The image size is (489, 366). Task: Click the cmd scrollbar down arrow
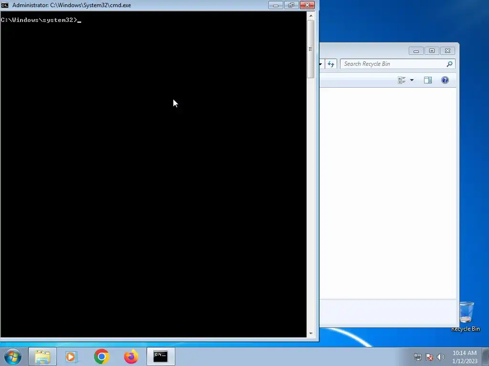click(x=310, y=333)
